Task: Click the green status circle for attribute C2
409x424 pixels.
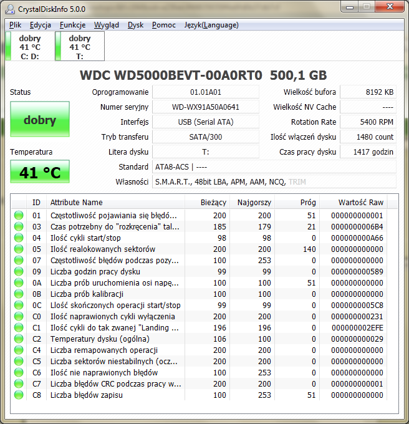Action: (x=19, y=339)
